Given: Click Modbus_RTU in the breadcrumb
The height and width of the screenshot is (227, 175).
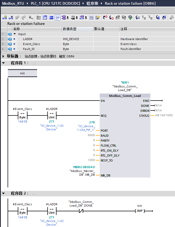Looking at the screenshot, I should (x=13, y=3).
